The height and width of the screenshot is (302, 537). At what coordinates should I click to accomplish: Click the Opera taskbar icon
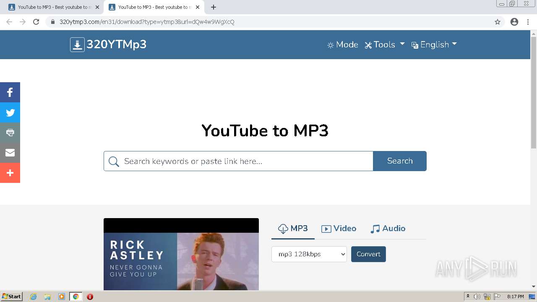(90, 297)
